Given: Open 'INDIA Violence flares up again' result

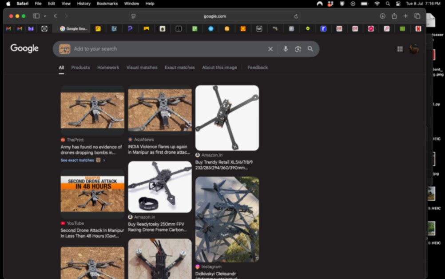Looking at the screenshot, I should [x=159, y=149].
